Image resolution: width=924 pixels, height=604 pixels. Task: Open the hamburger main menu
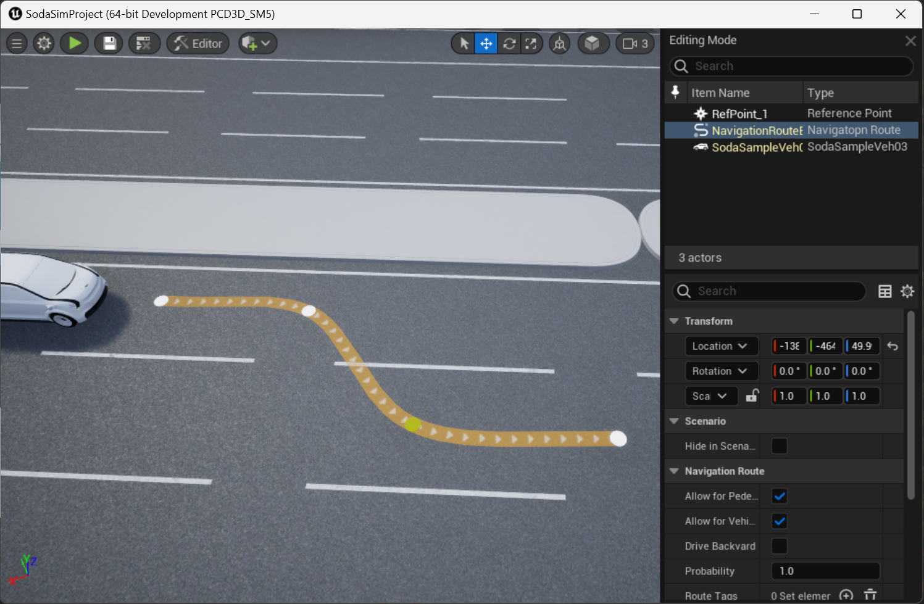(17, 44)
